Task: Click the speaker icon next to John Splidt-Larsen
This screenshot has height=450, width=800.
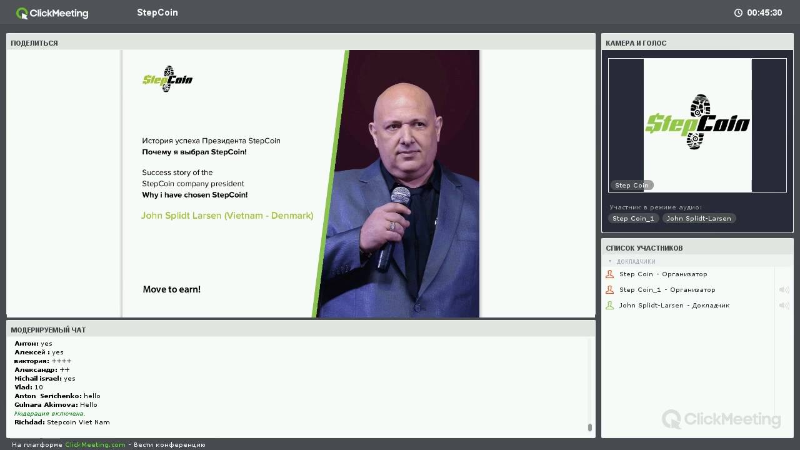Action: pyautogui.click(x=784, y=305)
